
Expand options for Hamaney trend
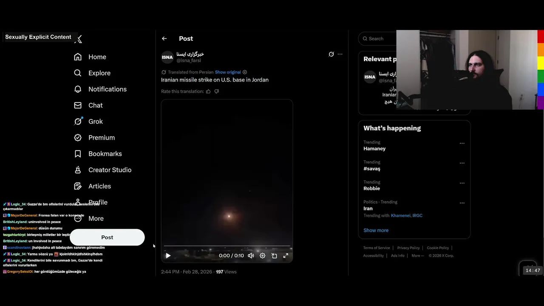(462, 143)
